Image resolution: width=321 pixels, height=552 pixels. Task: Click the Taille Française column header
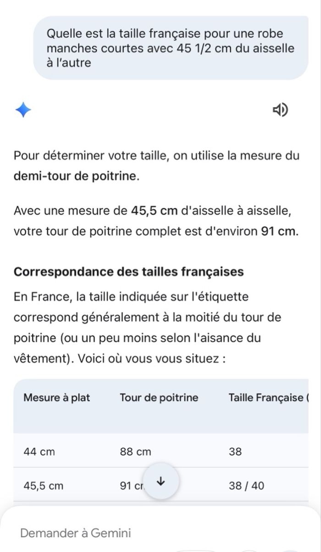point(266,397)
